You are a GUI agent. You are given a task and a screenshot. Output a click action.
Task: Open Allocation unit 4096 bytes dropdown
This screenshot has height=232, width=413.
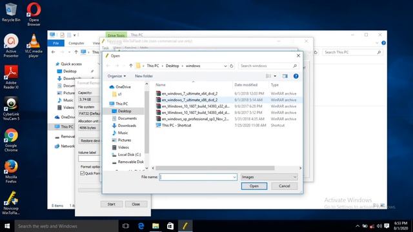pyautogui.click(x=88, y=128)
